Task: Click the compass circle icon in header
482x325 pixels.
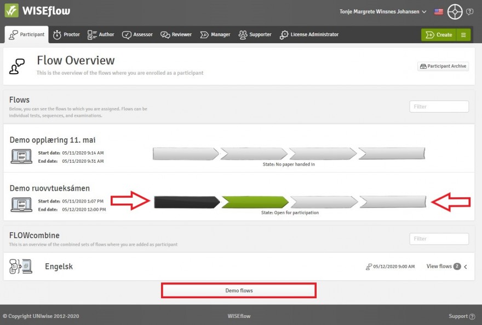Action: coord(455,11)
